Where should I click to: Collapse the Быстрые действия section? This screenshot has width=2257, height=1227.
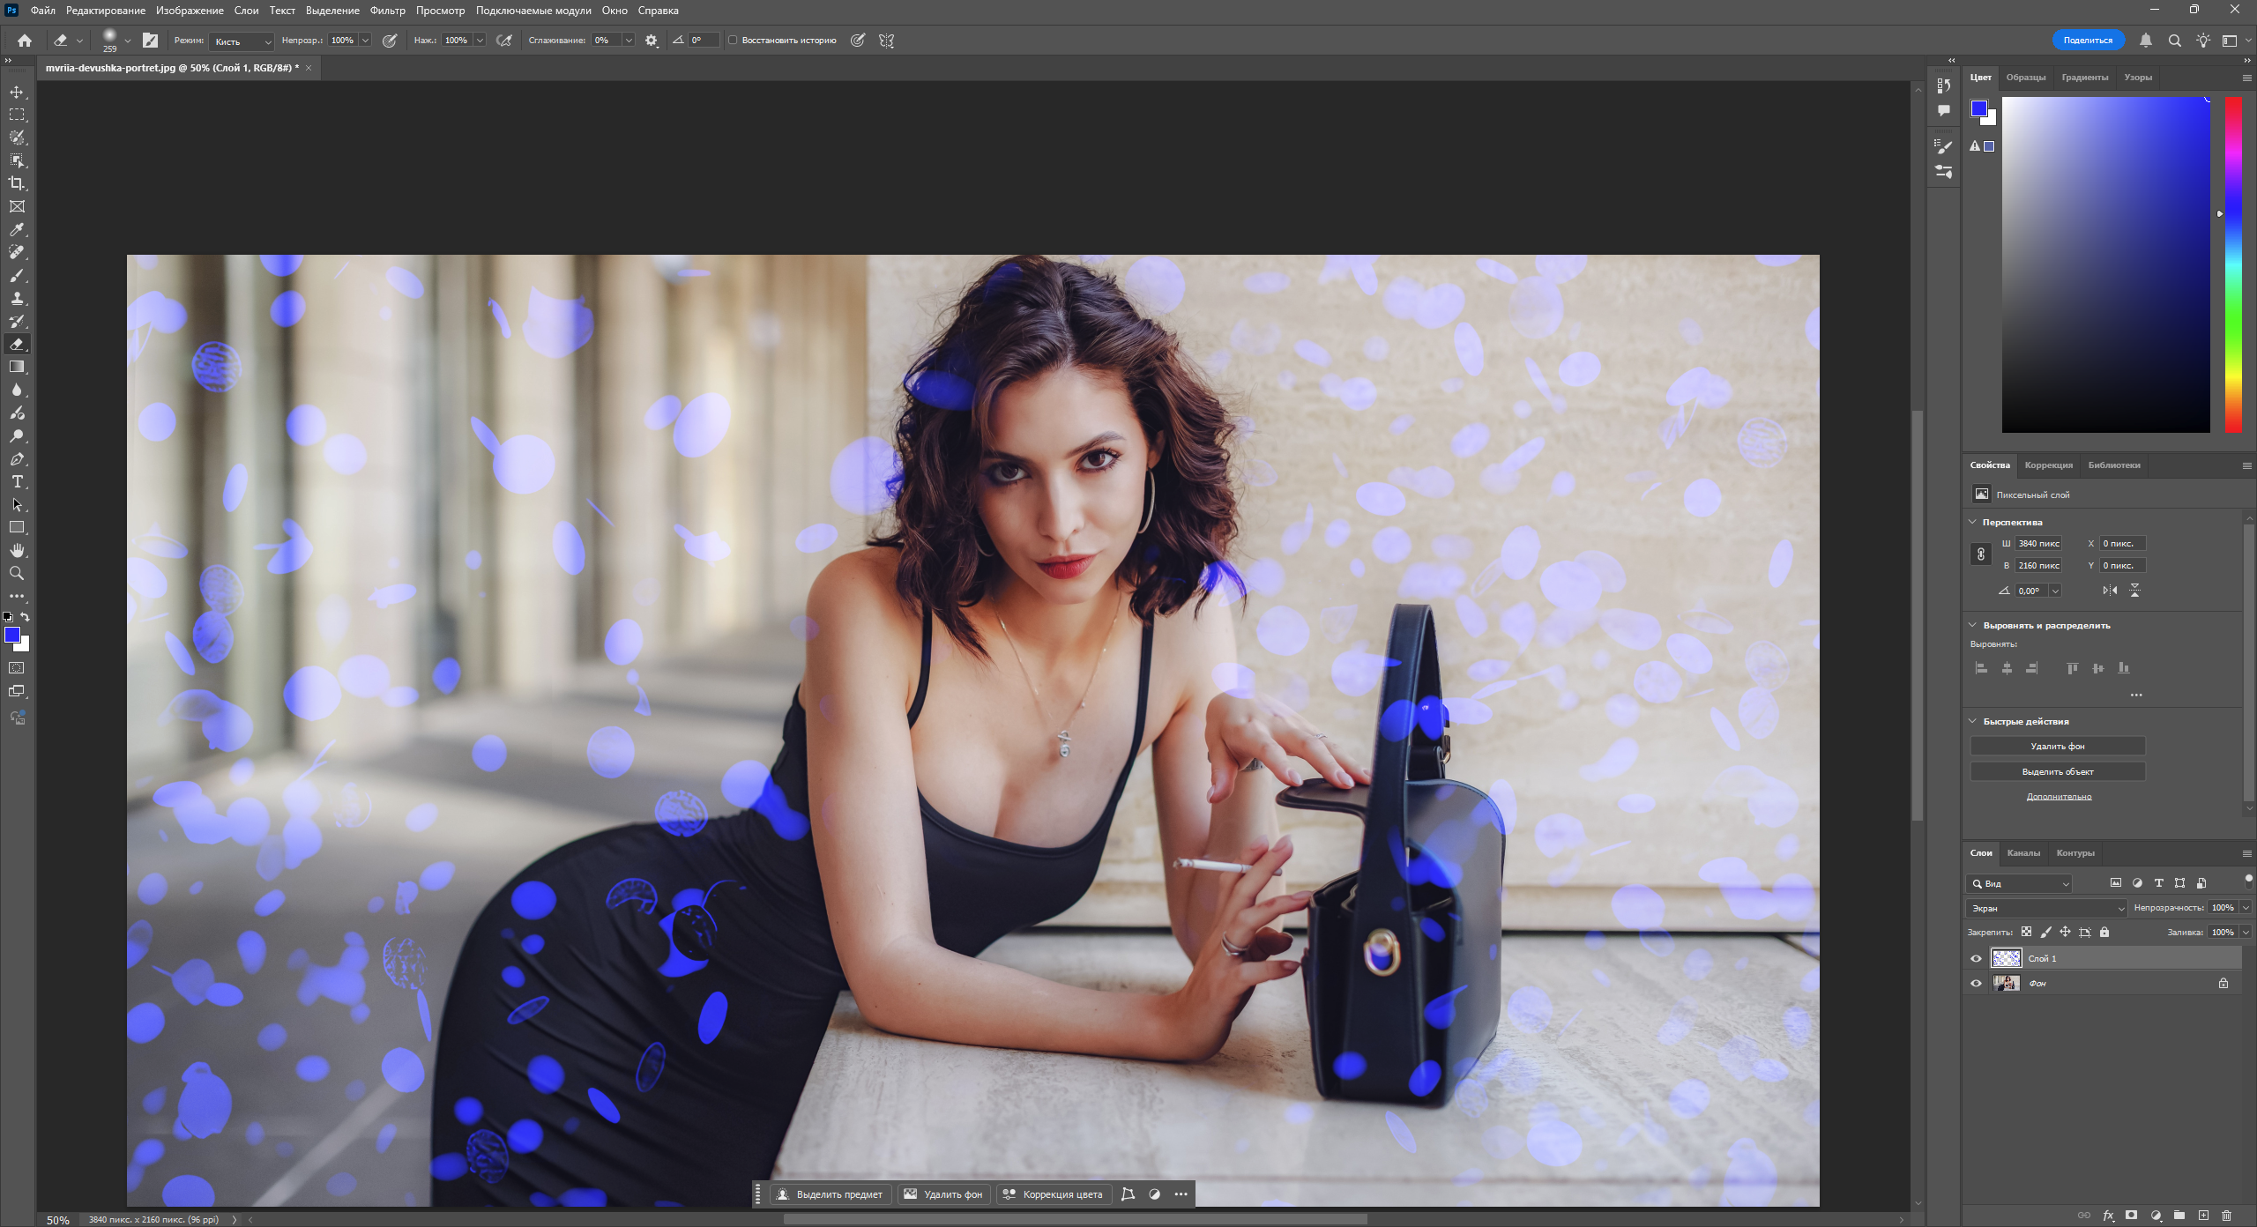point(1973,721)
